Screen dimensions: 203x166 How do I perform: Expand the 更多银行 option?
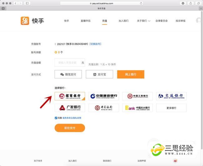(x=171, y=108)
